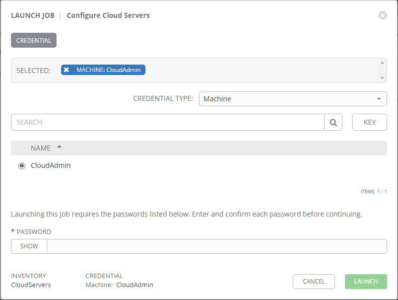Cancel the job launch
The image size is (398, 300).
pyautogui.click(x=314, y=282)
